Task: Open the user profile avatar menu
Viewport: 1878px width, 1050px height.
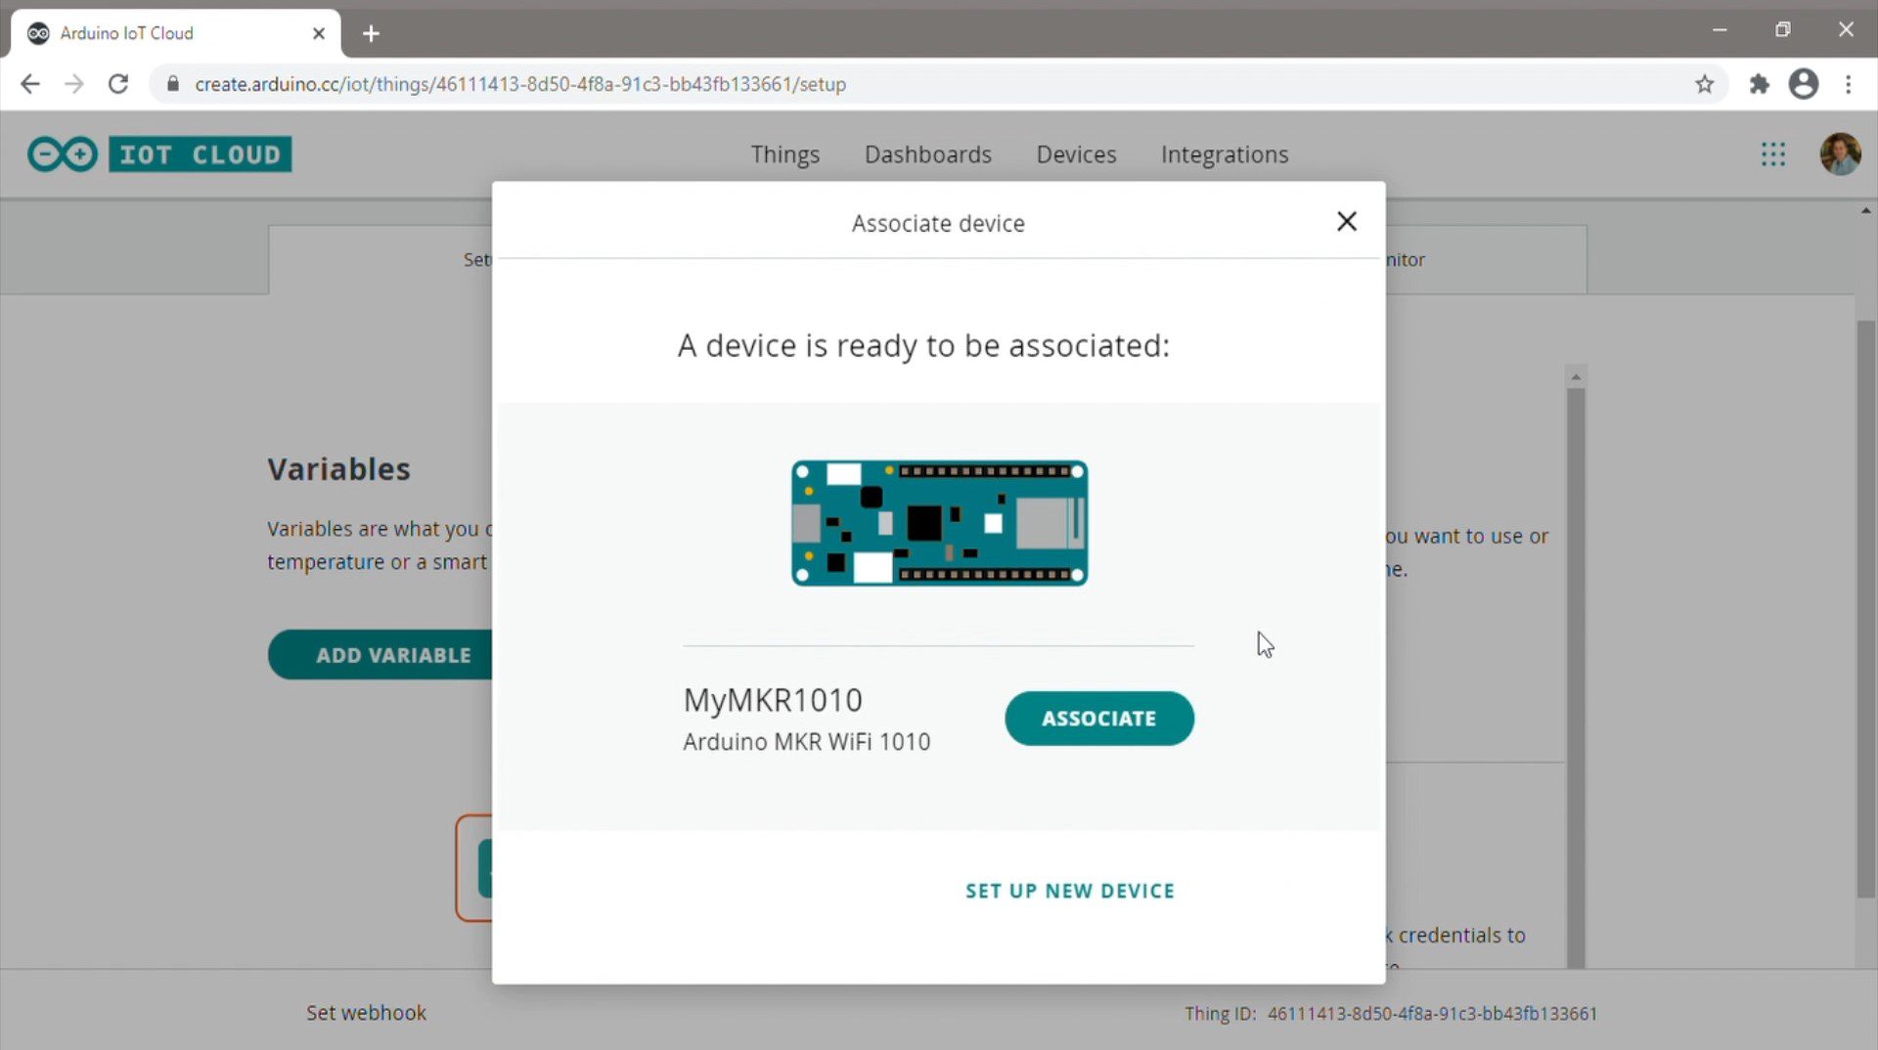Action: point(1839,154)
